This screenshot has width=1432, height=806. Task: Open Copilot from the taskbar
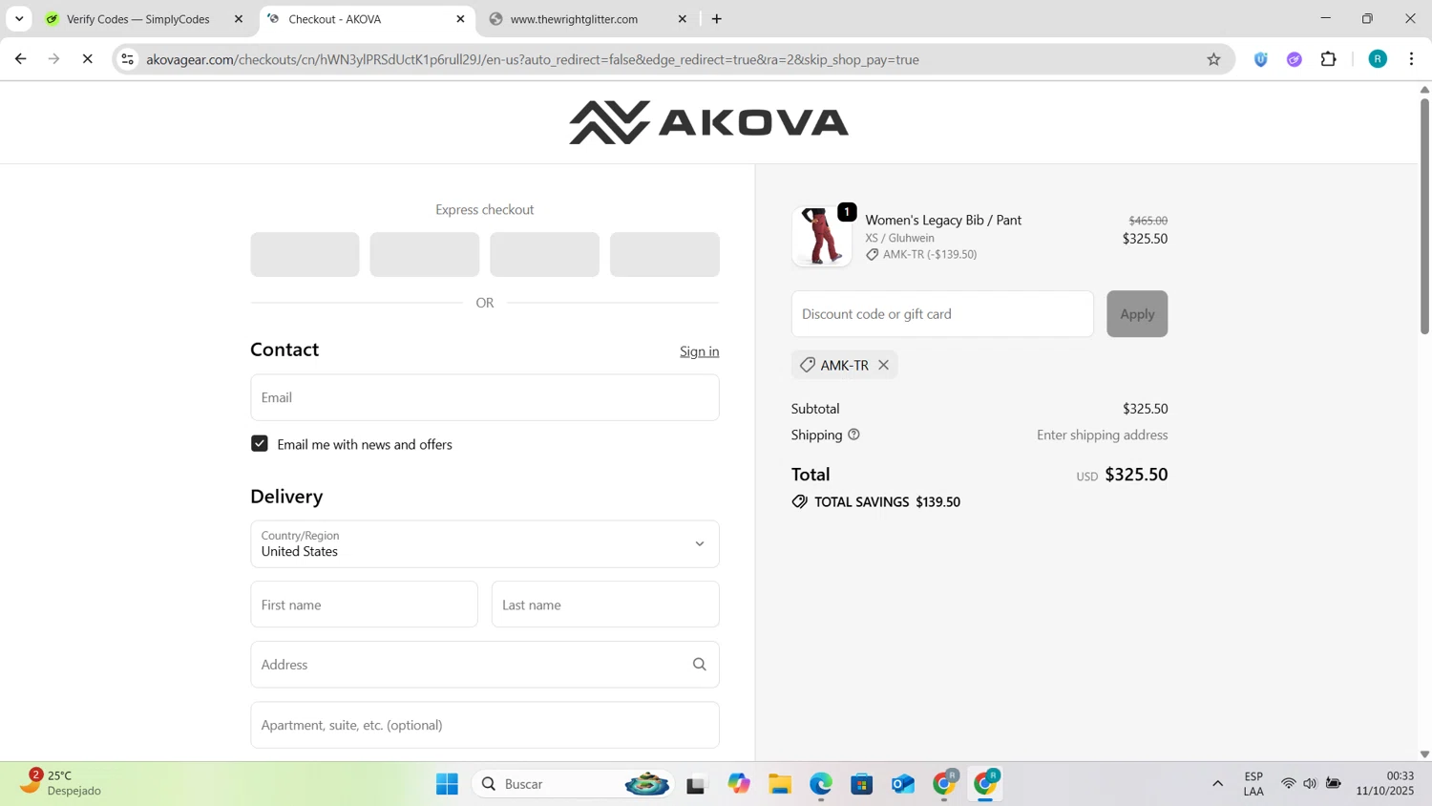point(739,784)
